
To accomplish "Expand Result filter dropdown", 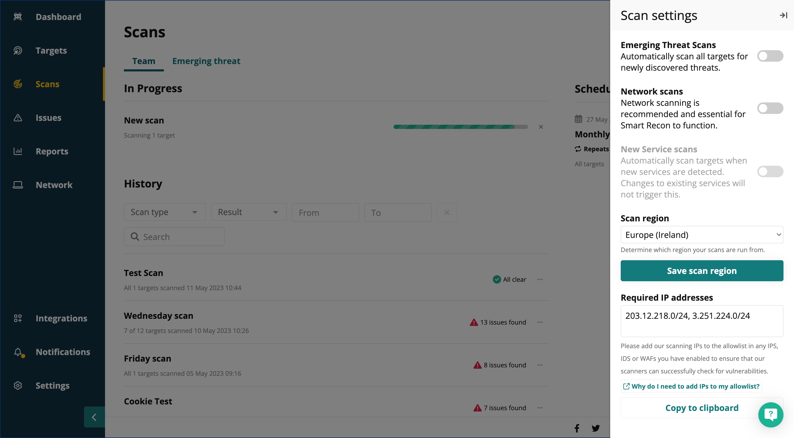I will click(x=246, y=211).
